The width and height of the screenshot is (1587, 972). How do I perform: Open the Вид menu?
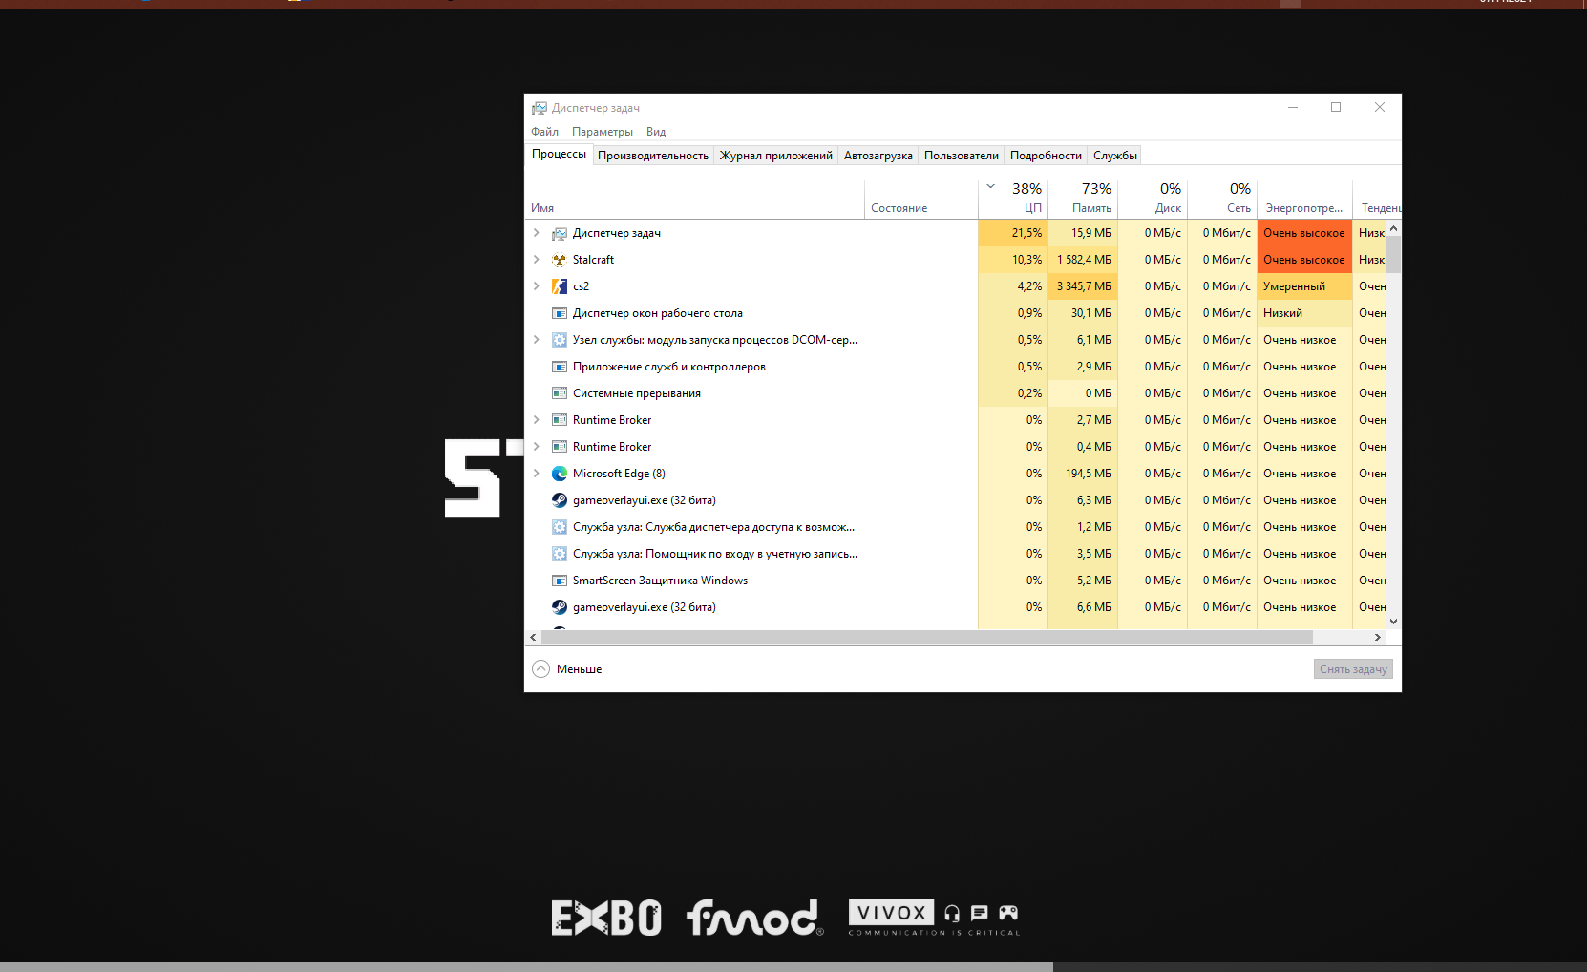[656, 132]
